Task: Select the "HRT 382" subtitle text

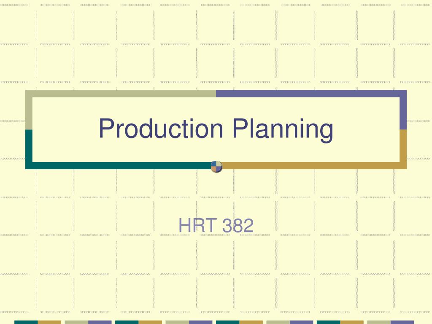Action: pos(216,225)
